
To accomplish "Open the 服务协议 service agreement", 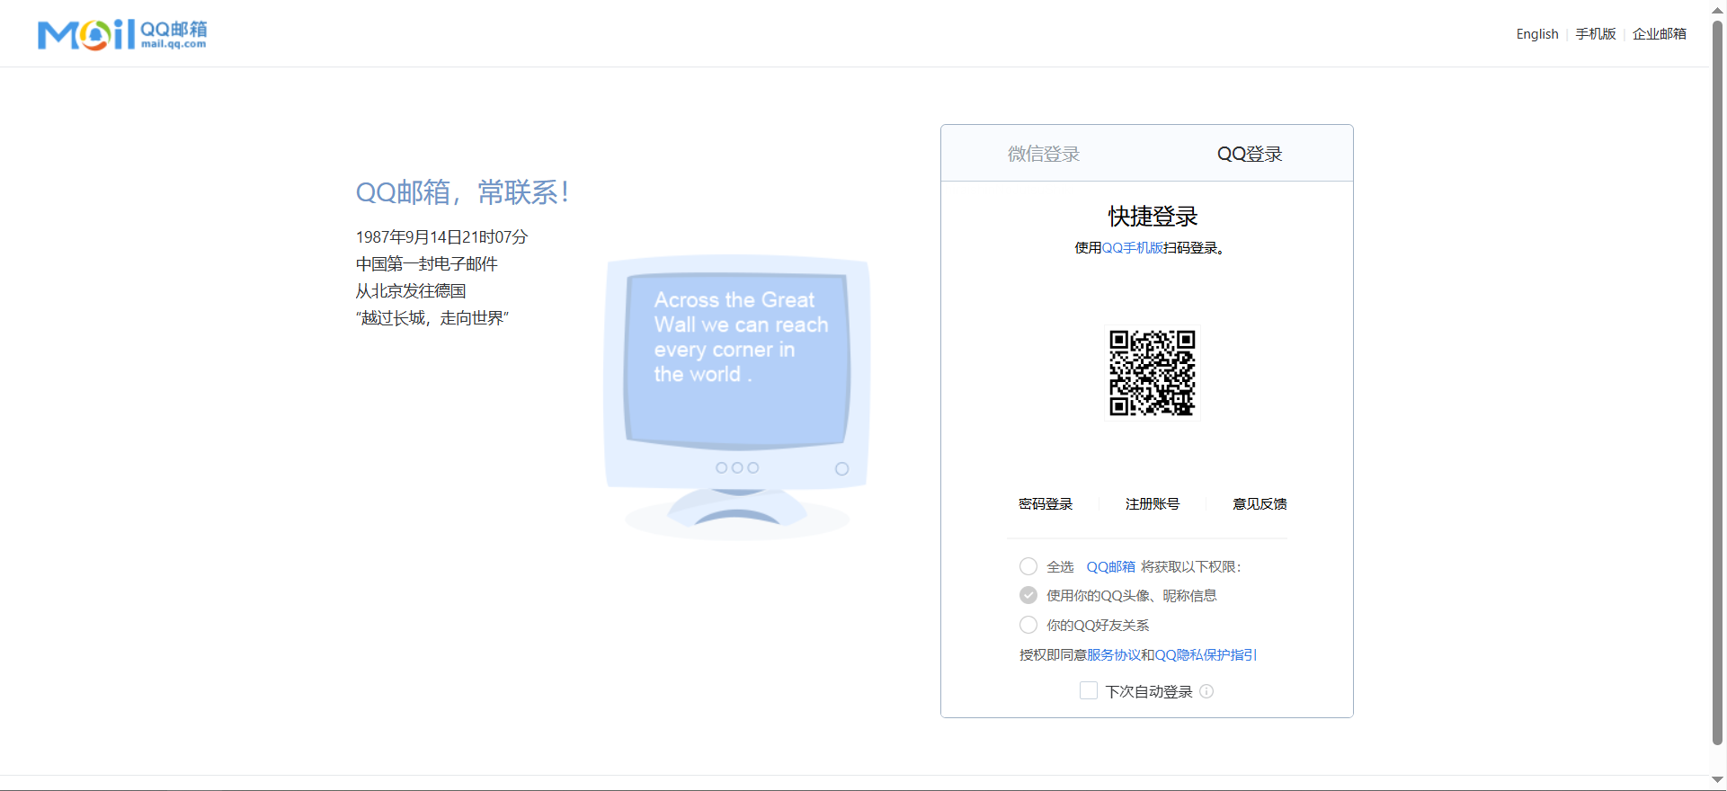I will coord(1113,655).
